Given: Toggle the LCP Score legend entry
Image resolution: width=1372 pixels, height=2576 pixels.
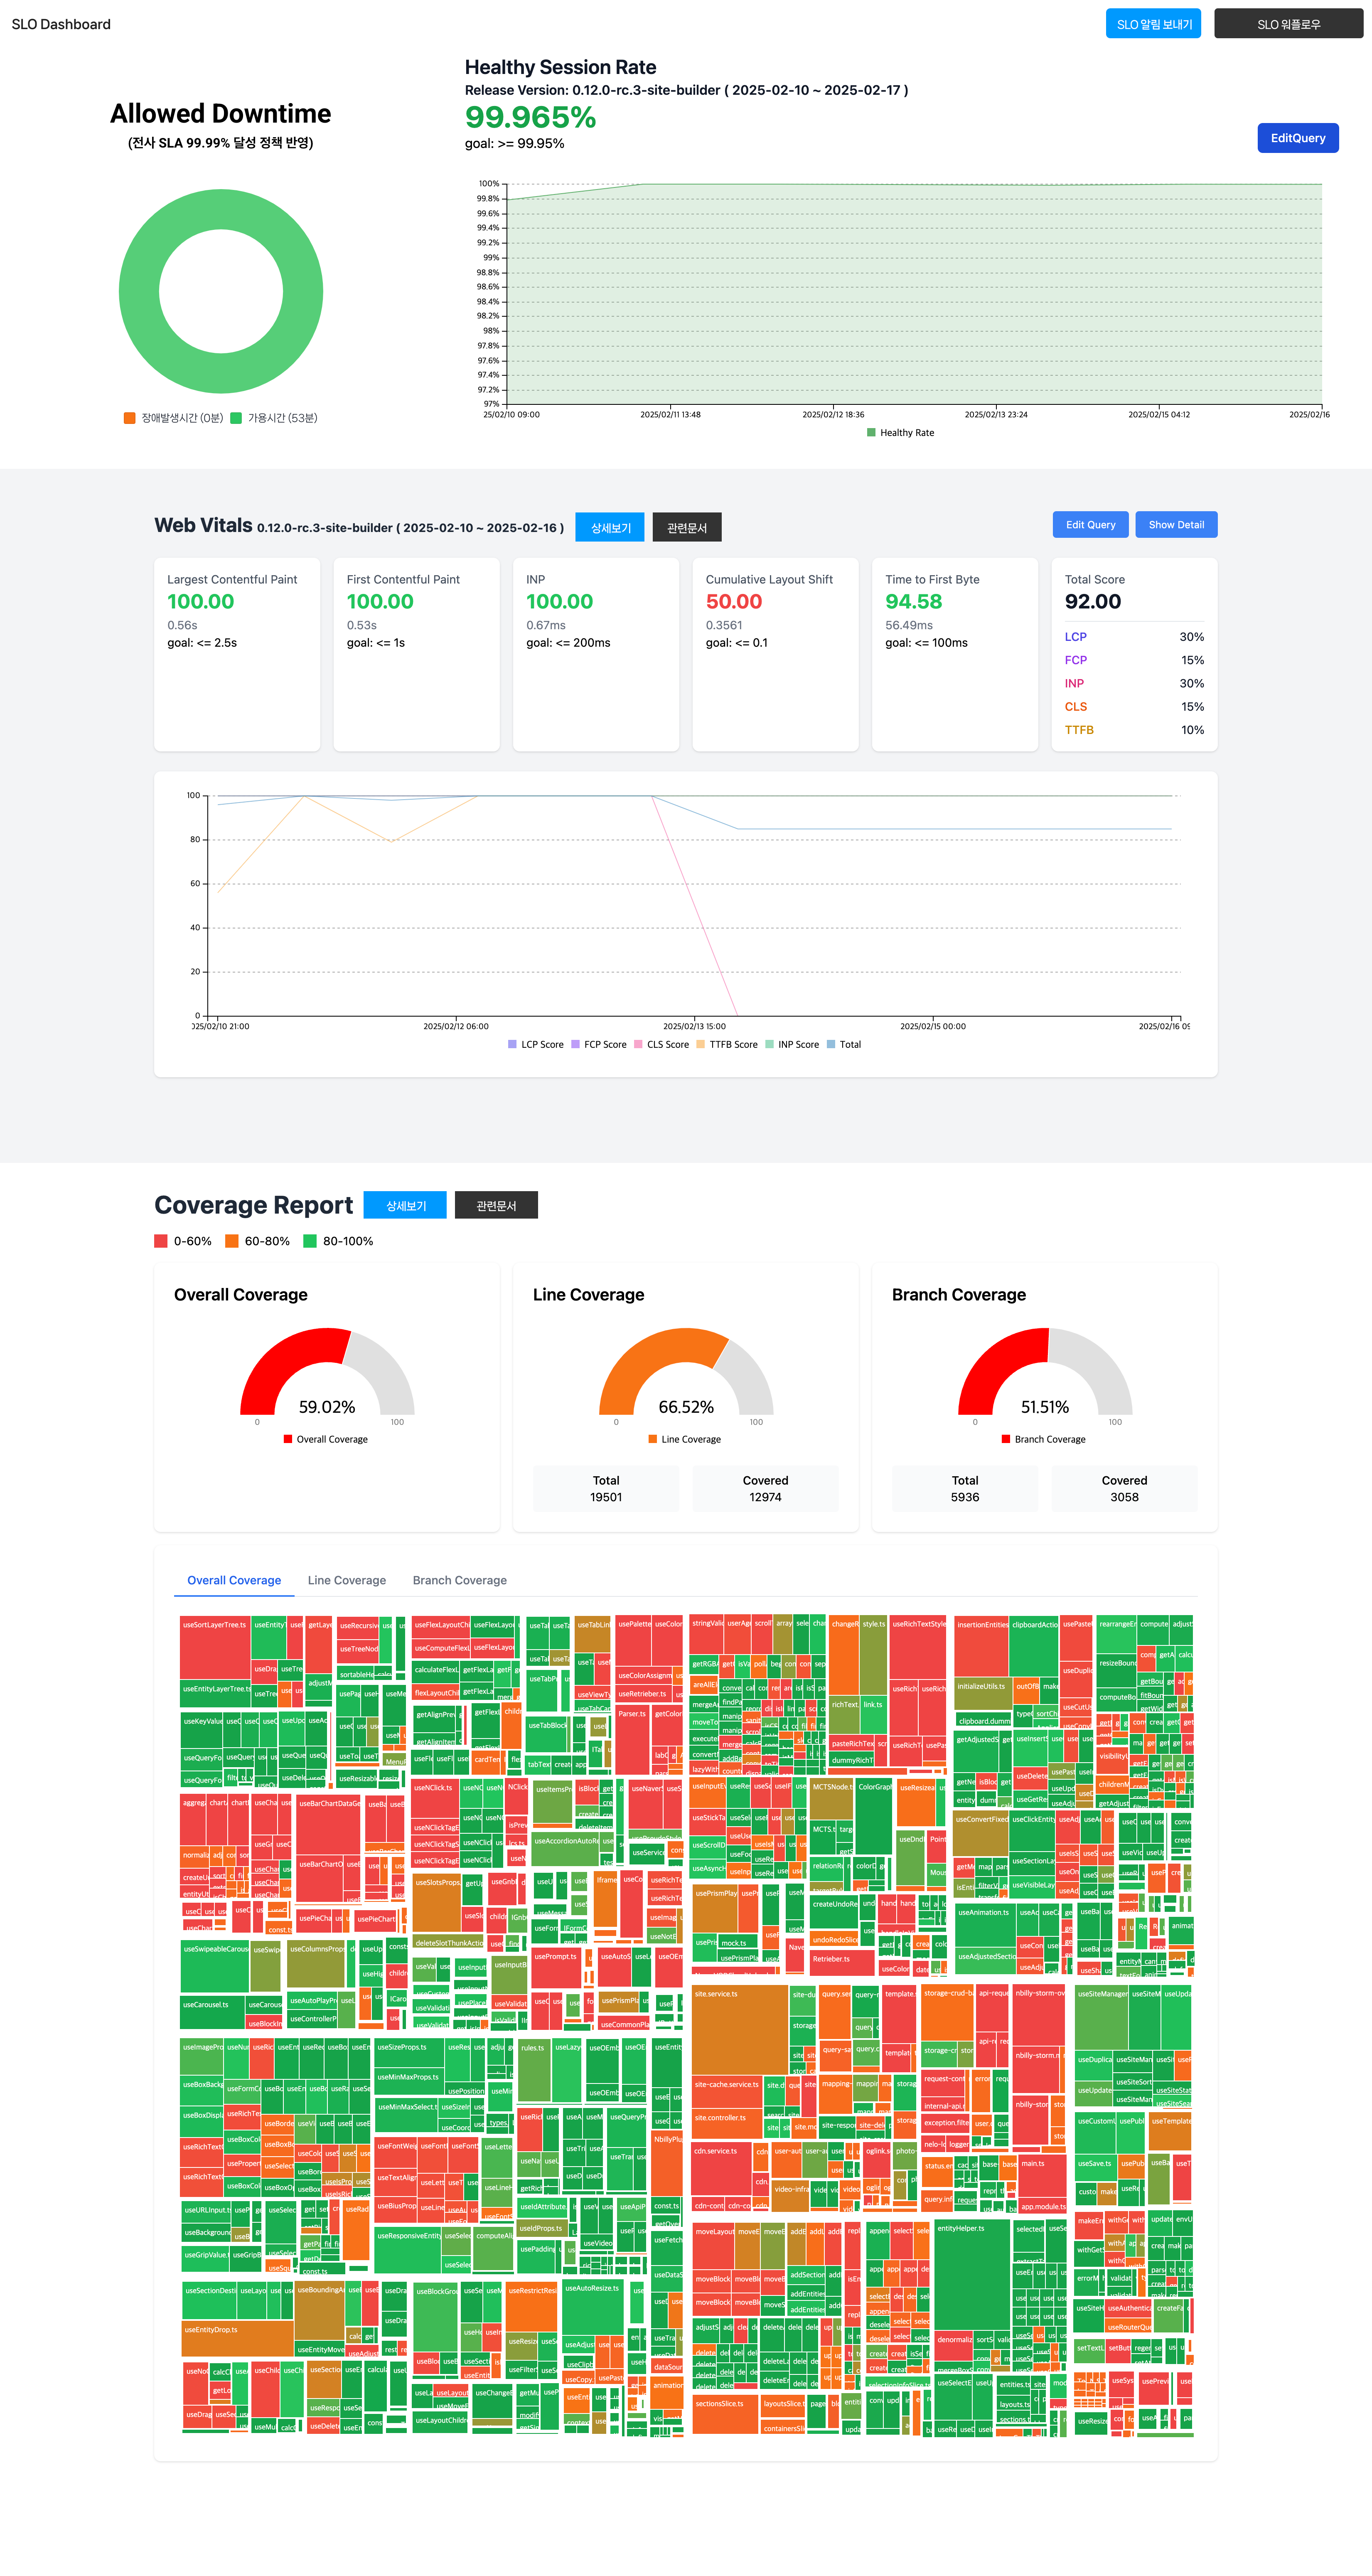Looking at the screenshot, I should (536, 1044).
